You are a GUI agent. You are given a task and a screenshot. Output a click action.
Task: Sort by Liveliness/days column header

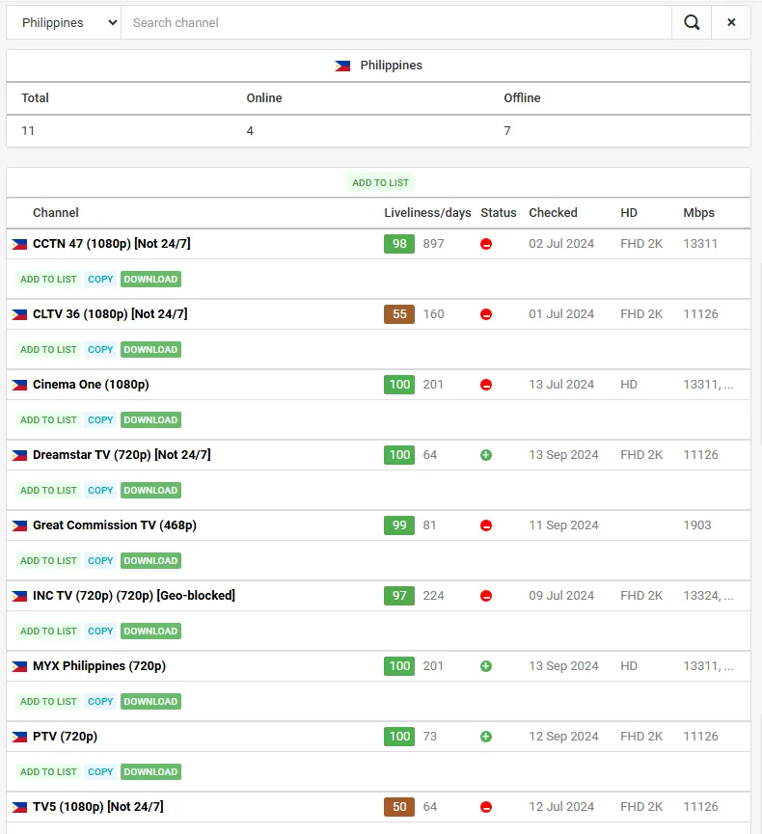click(x=427, y=213)
